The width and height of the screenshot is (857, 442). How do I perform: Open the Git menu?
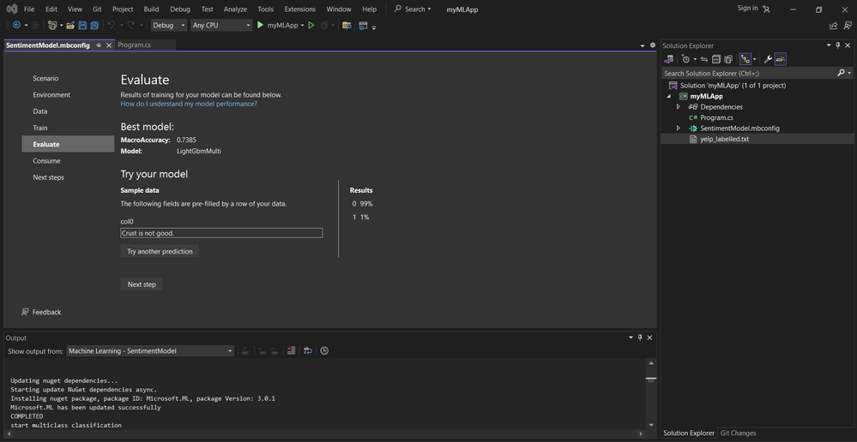click(95, 9)
